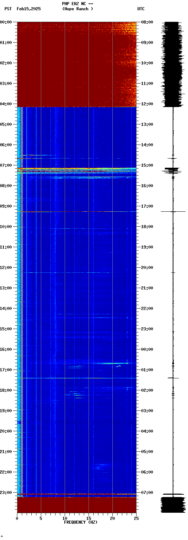Screen dimensions: 188x540
Task: Click 01:00 on the UTC time axis
Action: coord(147,370)
